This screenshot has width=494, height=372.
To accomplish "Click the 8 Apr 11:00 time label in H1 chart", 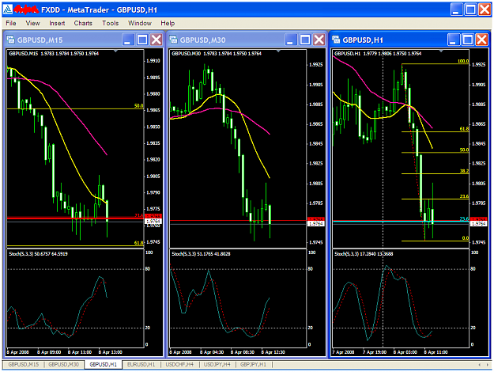I will 436,352.
